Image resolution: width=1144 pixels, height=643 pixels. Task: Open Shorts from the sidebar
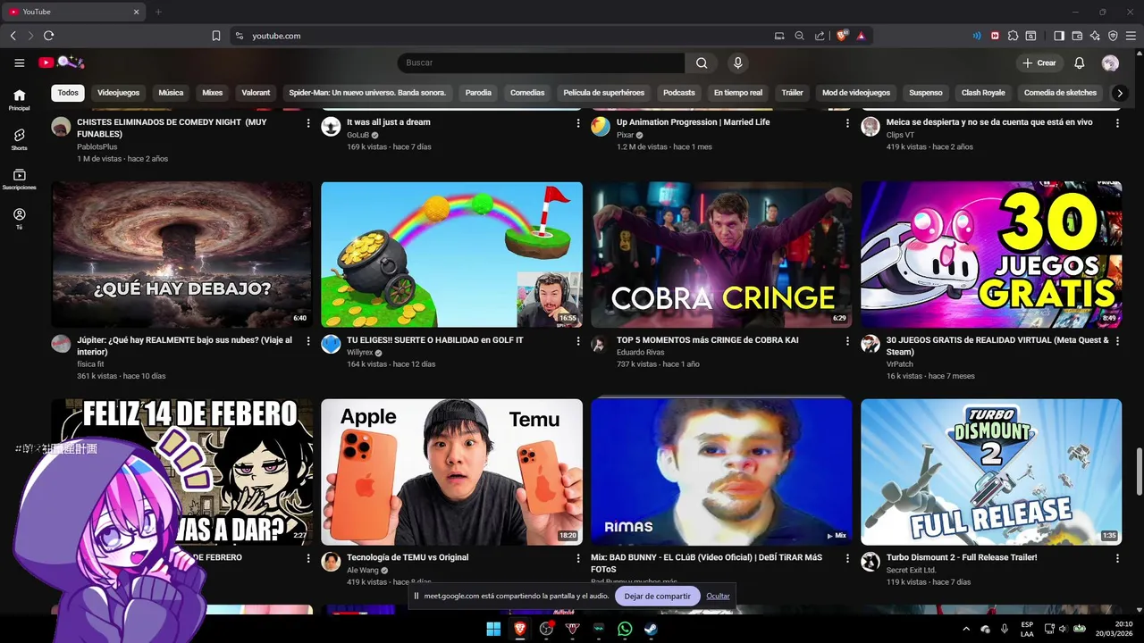(x=19, y=139)
